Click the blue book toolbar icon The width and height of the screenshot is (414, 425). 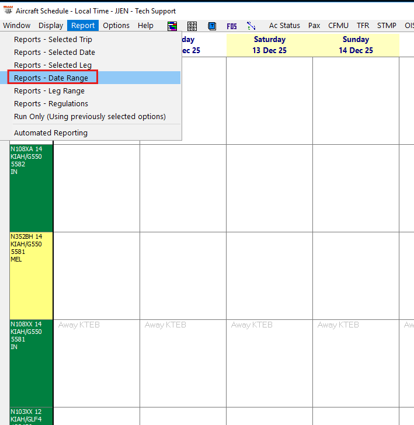(x=212, y=26)
